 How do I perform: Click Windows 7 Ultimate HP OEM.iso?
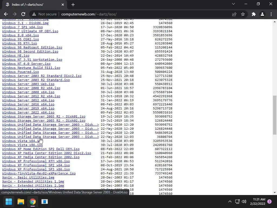pos(30,31)
